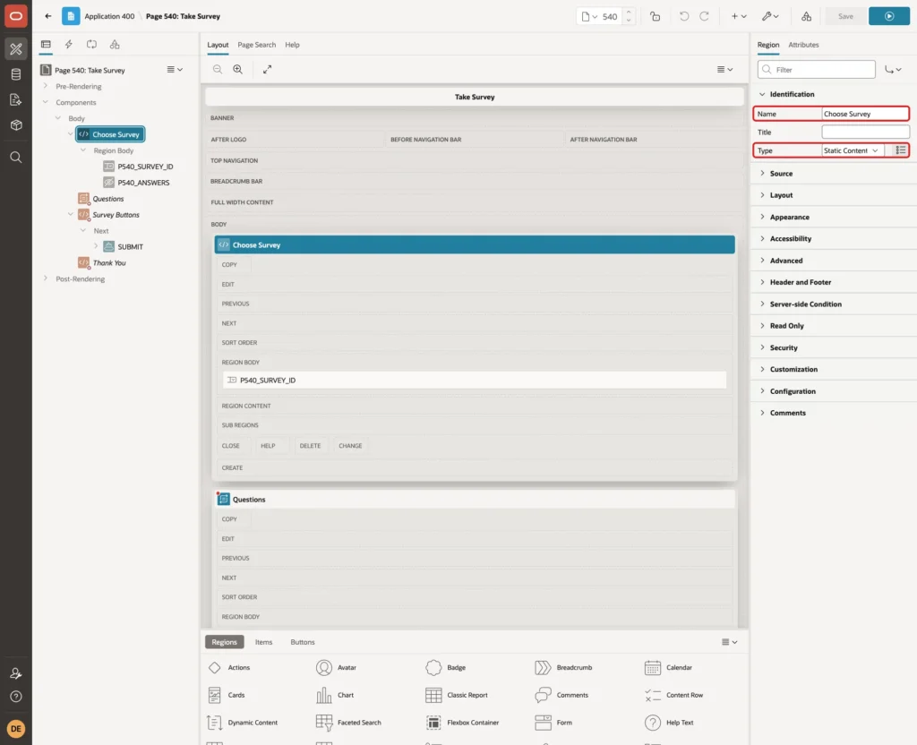The image size is (917, 745).
Task: Open the help question mark icon
Action: coord(16,697)
